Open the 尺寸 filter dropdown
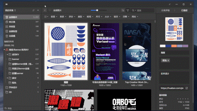Image resolution: width=197 pixels, height=111 pixels. pyautogui.click(x=99, y=17)
